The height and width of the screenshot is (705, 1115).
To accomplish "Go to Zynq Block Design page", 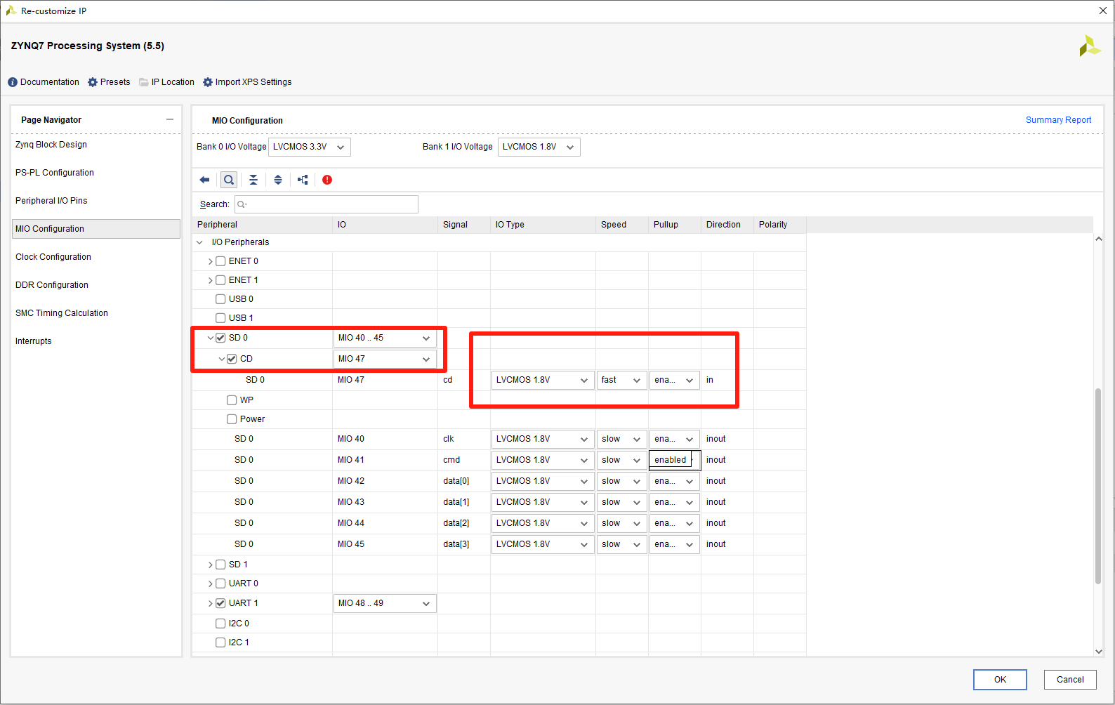I will (x=51, y=145).
